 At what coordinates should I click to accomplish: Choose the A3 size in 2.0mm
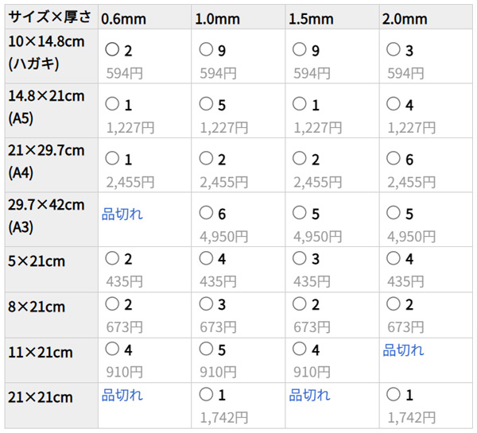(x=392, y=213)
